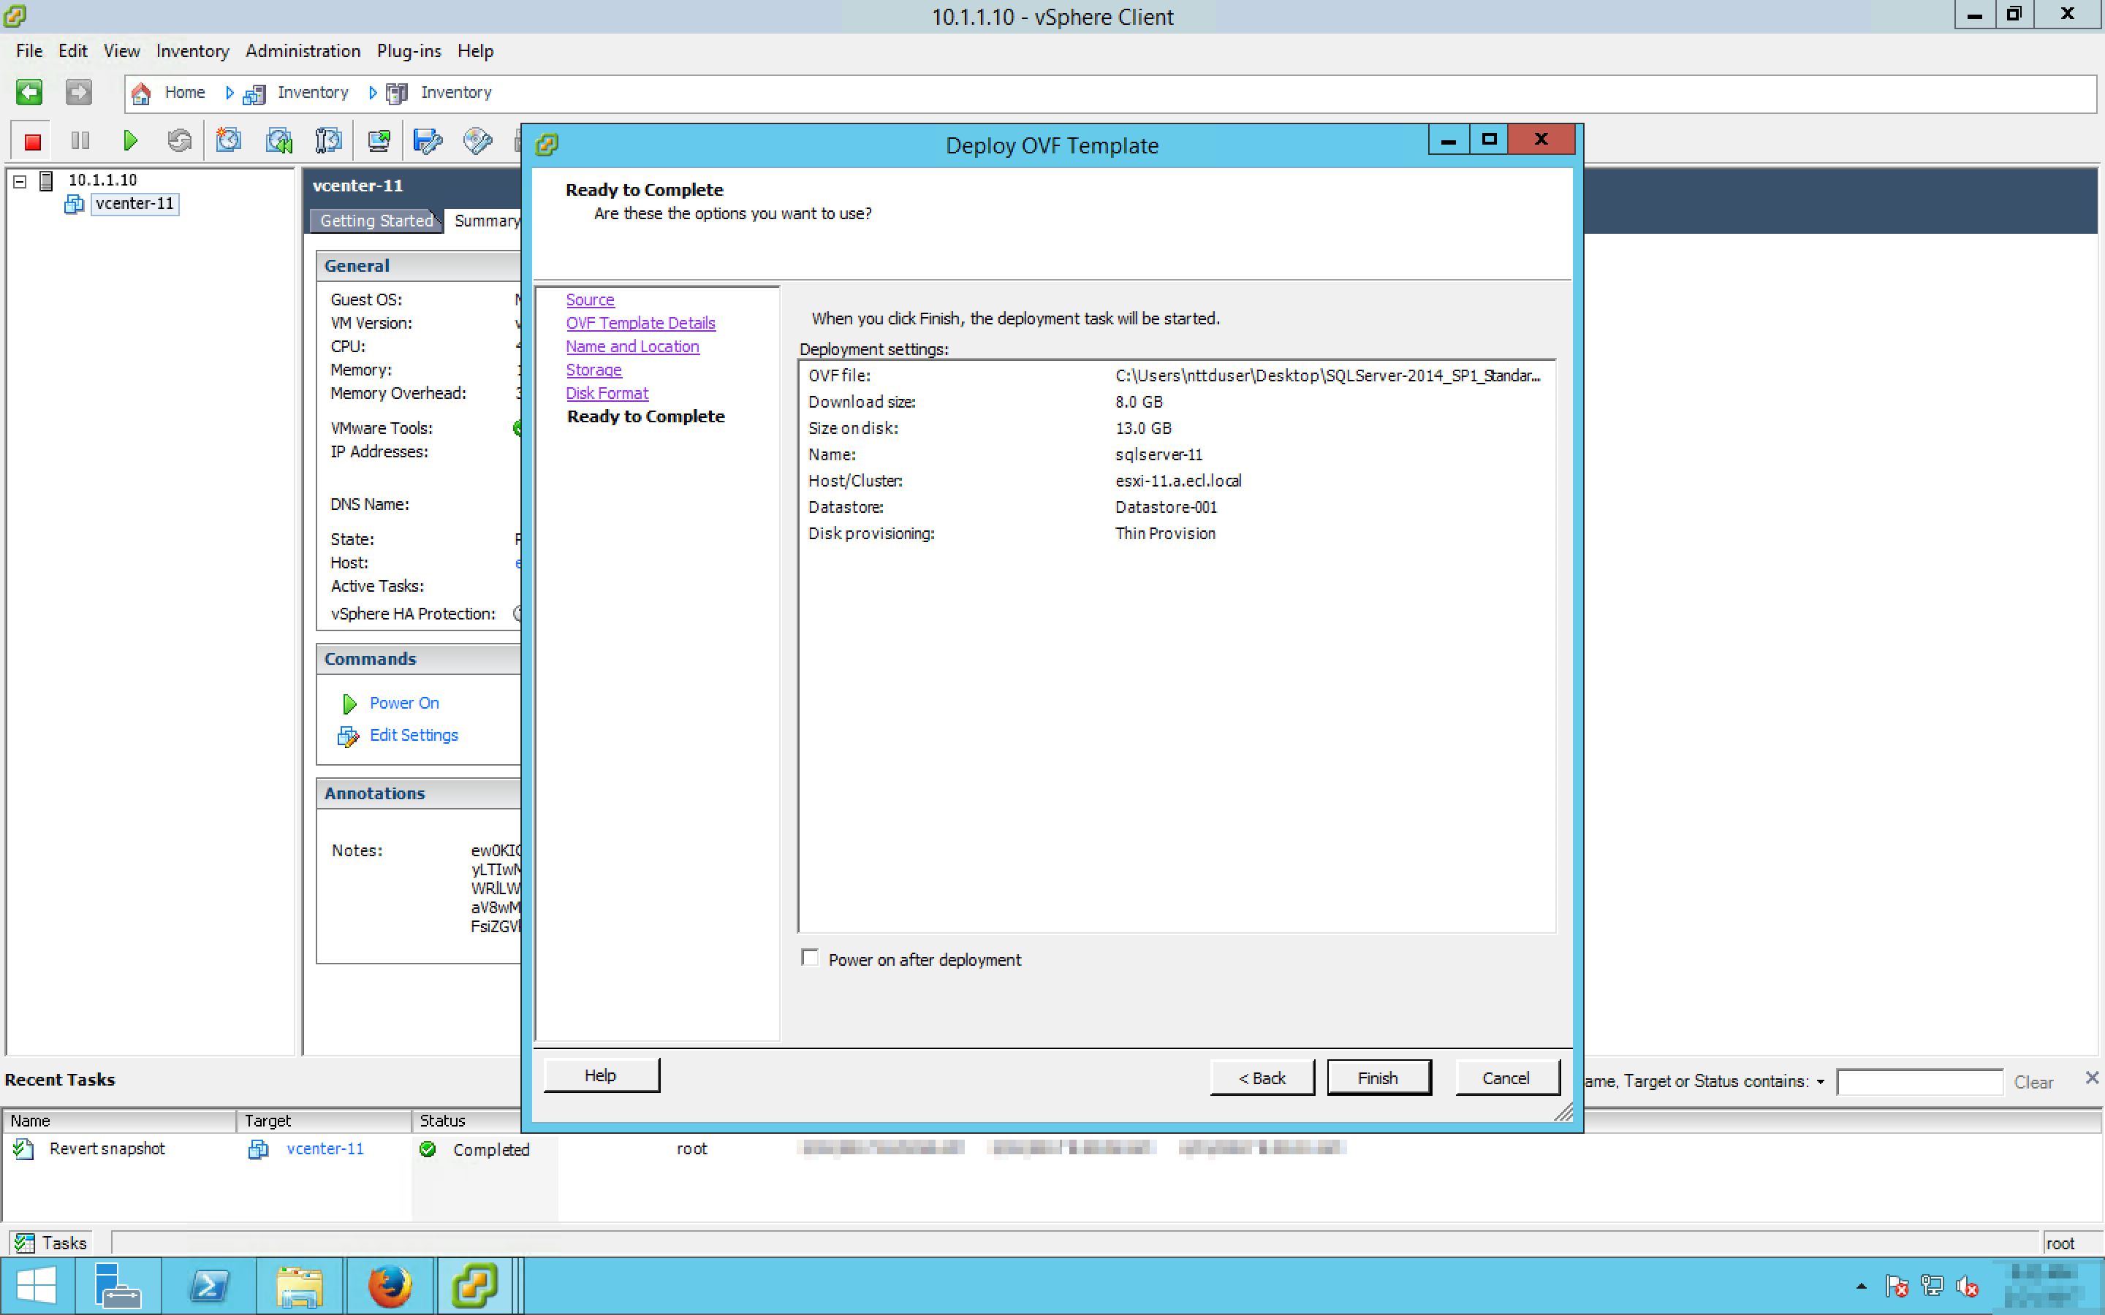2105x1315 pixels.
Task: Click the Back button in wizard
Action: 1262,1078
